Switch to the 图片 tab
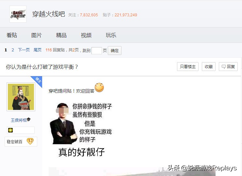Screen dimensions: 242x176 coord(37,35)
